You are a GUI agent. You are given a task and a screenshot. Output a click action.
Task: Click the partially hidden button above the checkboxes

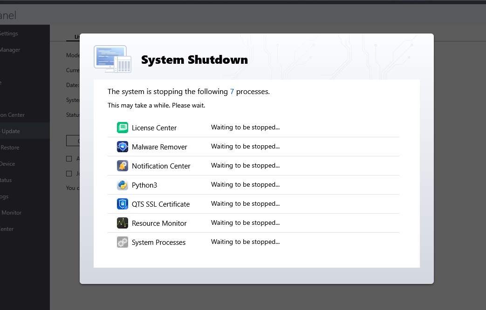(73, 141)
